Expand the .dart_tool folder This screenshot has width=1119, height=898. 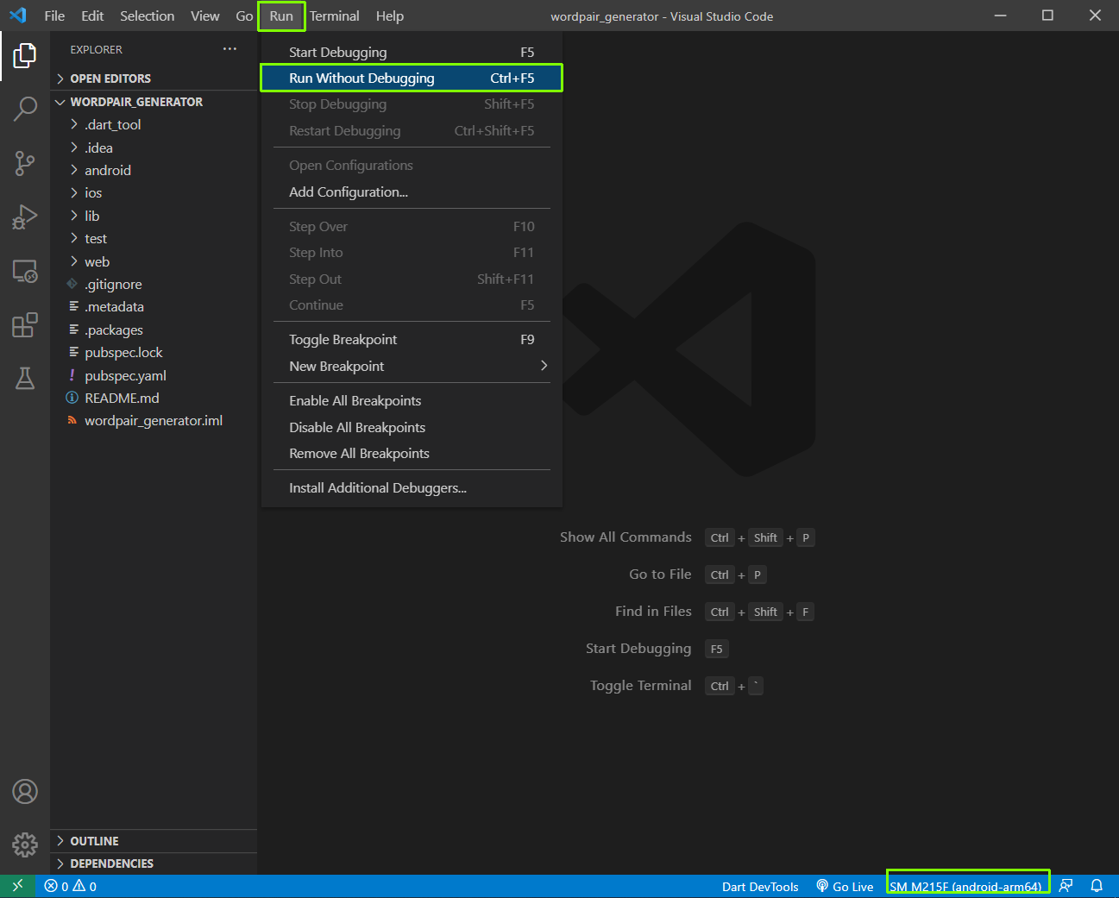click(x=154, y=125)
